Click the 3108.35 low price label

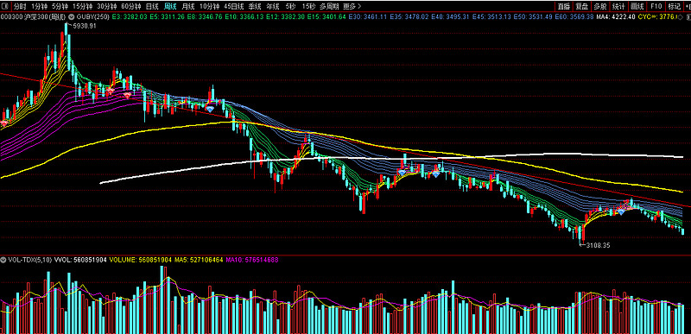[598, 246]
